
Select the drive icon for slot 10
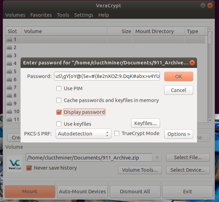pyautogui.click(x=9, y=111)
